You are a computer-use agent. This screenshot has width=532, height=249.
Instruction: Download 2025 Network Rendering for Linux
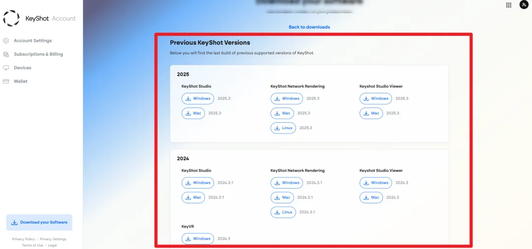tap(283, 128)
